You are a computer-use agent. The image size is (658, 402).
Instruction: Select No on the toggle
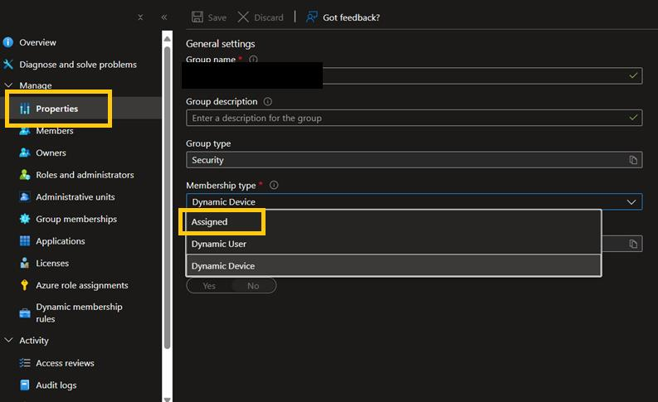click(253, 286)
